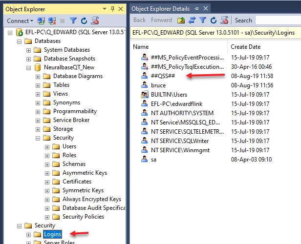Click the Stop icon in Object Explorer toolbar
Viewport: 301px width, 244px height.
[x=63, y=20]
